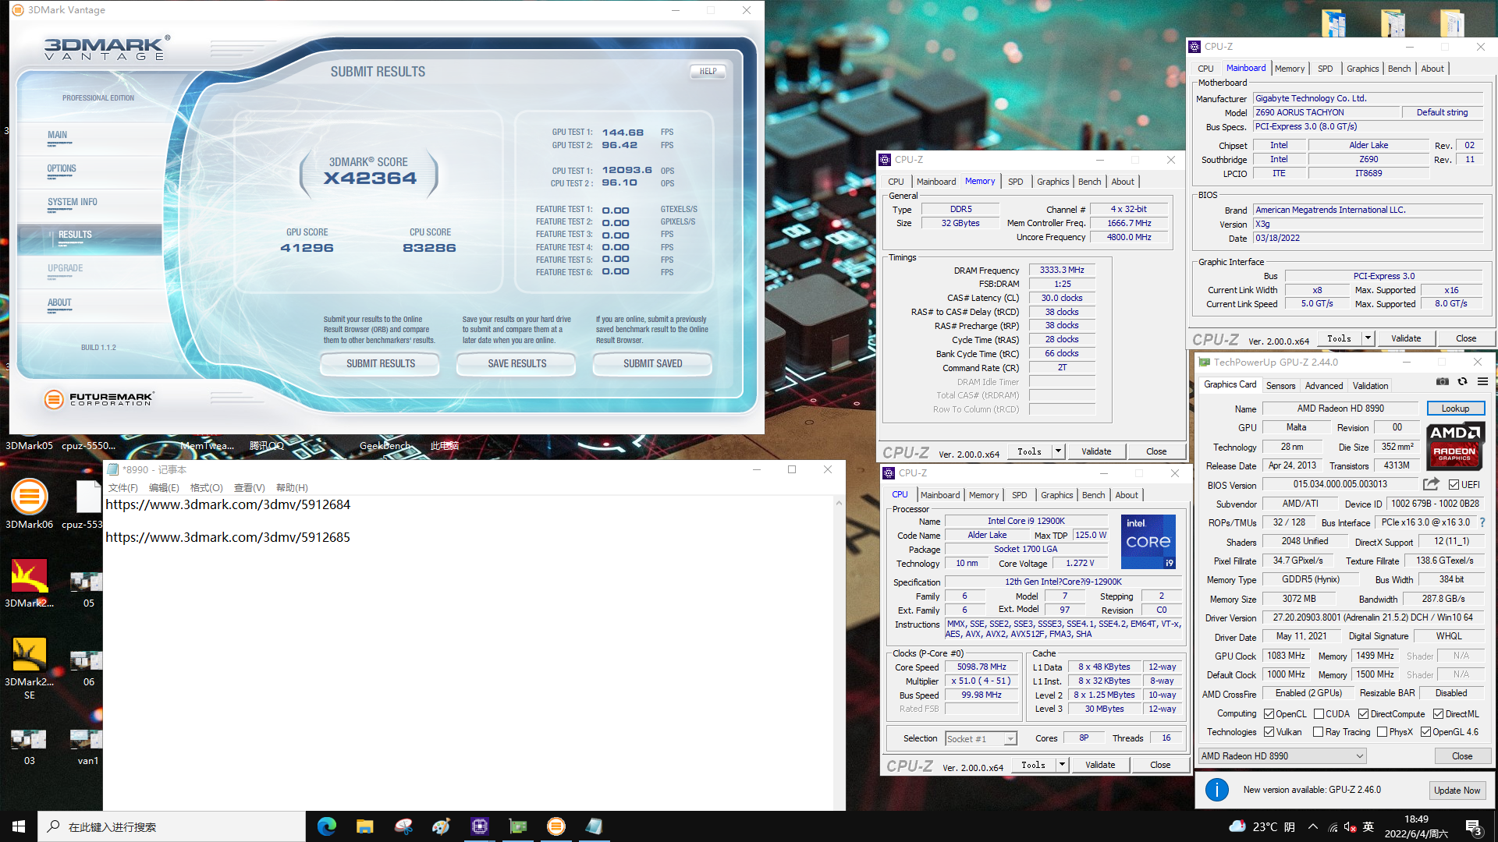The height and width of the screenshot is (842, 1498).
Task: Open the cpuz-553 file on the desktop
Action: point(86,504)
